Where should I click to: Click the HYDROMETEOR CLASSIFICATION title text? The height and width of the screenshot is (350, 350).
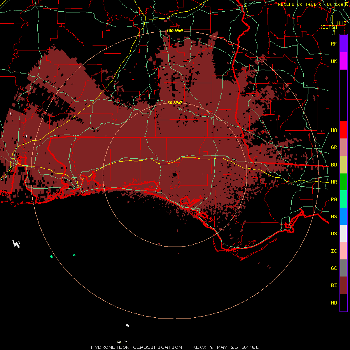tap(136, 347)
